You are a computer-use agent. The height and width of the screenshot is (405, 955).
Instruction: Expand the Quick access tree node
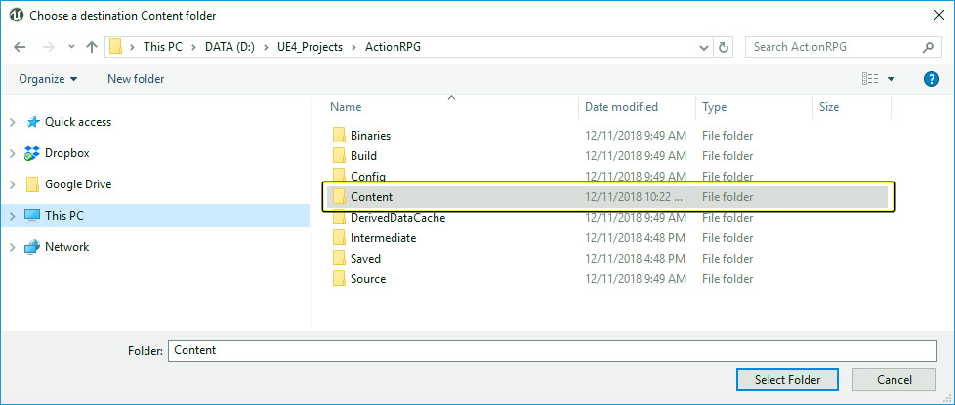(12, 122)
